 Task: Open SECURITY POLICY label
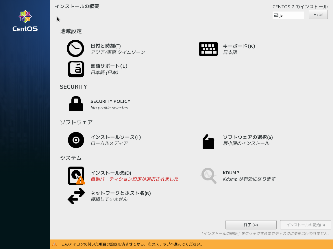point(110,101)
